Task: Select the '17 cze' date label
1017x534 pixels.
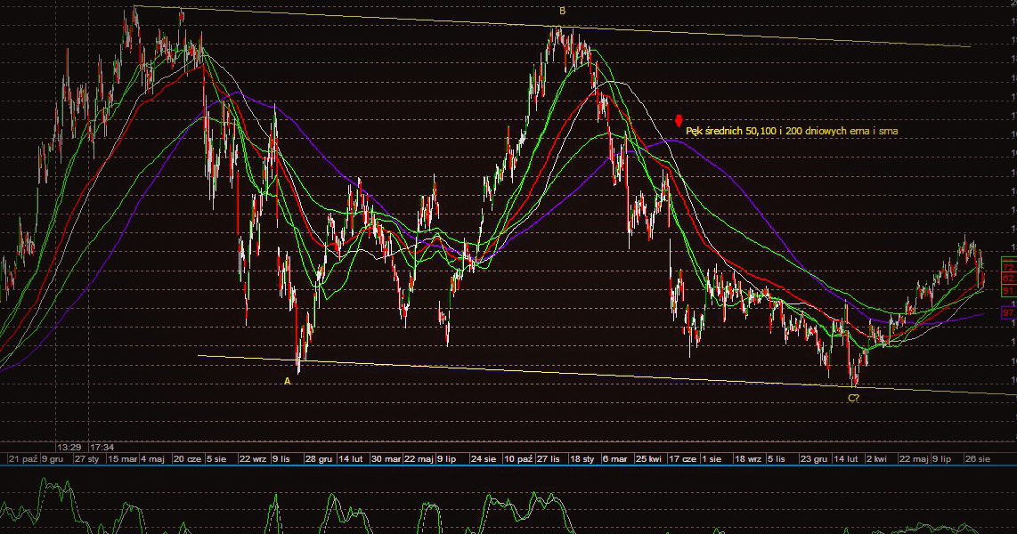Action: point(683,458)
